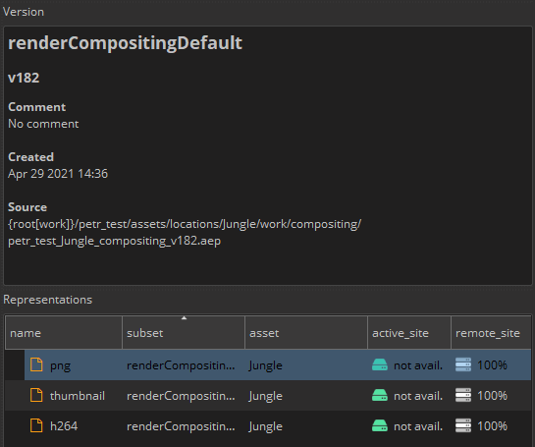Click remote site server icon in png row
Viewport: 535px width, 447px height.
(463, 364)
